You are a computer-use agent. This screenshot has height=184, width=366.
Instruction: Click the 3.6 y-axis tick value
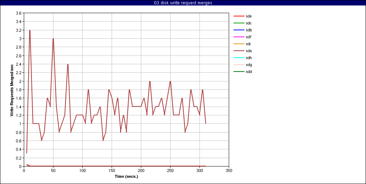(x=19, y=13)
